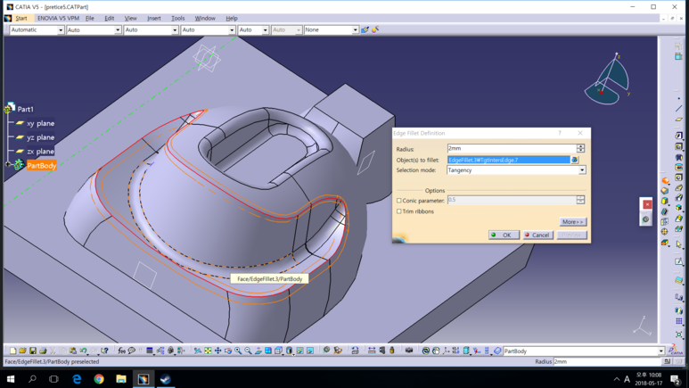The width and height of the screenshot is (689, 388).
Task: Open the Edit menu
Action: tap(109, 18)
